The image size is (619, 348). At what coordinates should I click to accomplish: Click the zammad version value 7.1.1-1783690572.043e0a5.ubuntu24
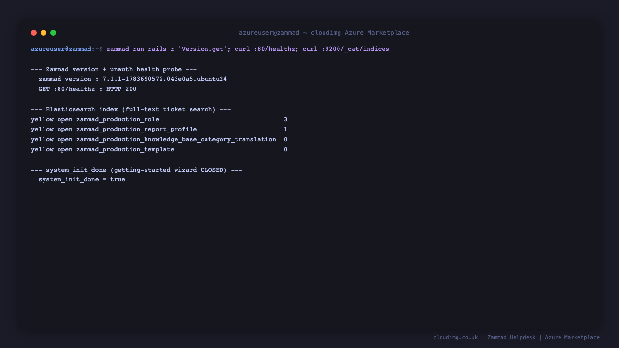[x=165, y=79]
